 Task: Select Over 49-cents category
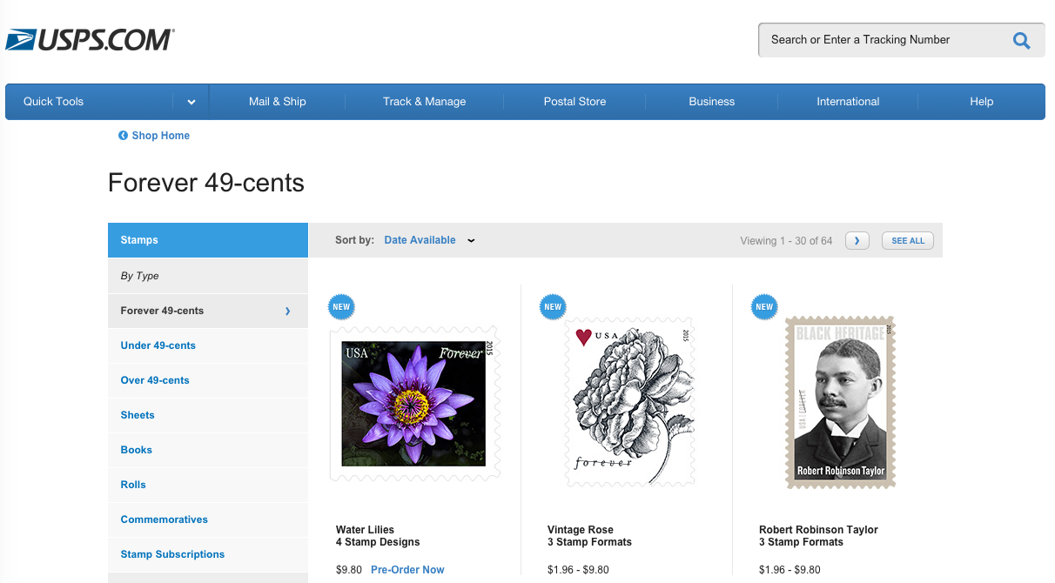208,380
